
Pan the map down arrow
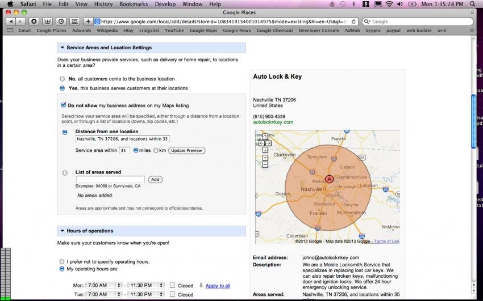pos(265,150)
